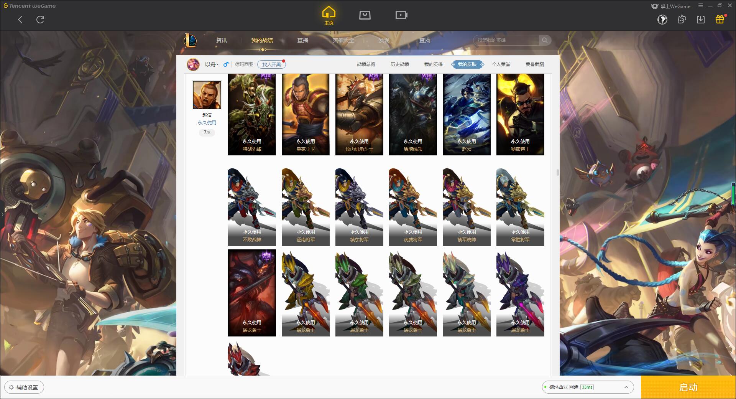Select the 我的战绩 tab
The width and height of the screenshot is (736, 399).
[x=262, y=40]
